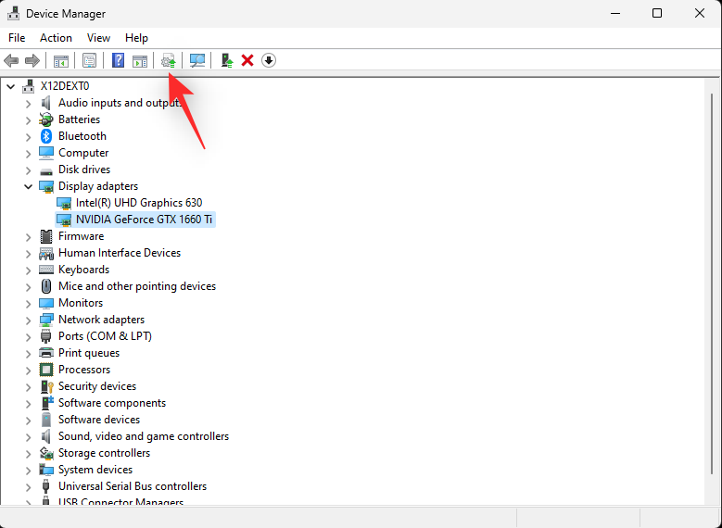This screenshot has width=722, height=528.
Task: Open the Action menu
Action: [56, 38]
